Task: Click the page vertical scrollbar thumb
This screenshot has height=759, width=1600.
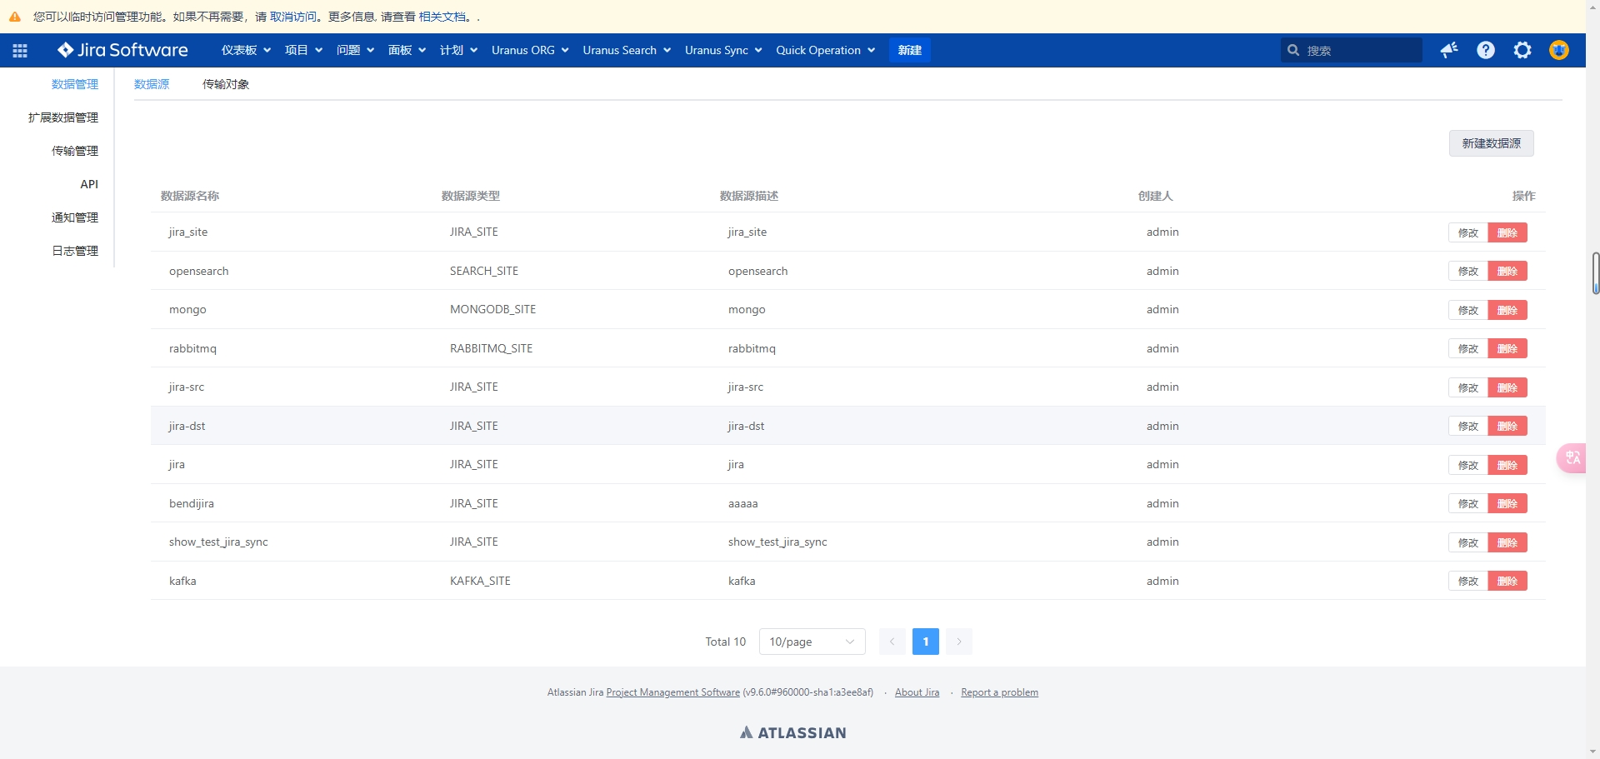Action: click(x=1596, y=273)
